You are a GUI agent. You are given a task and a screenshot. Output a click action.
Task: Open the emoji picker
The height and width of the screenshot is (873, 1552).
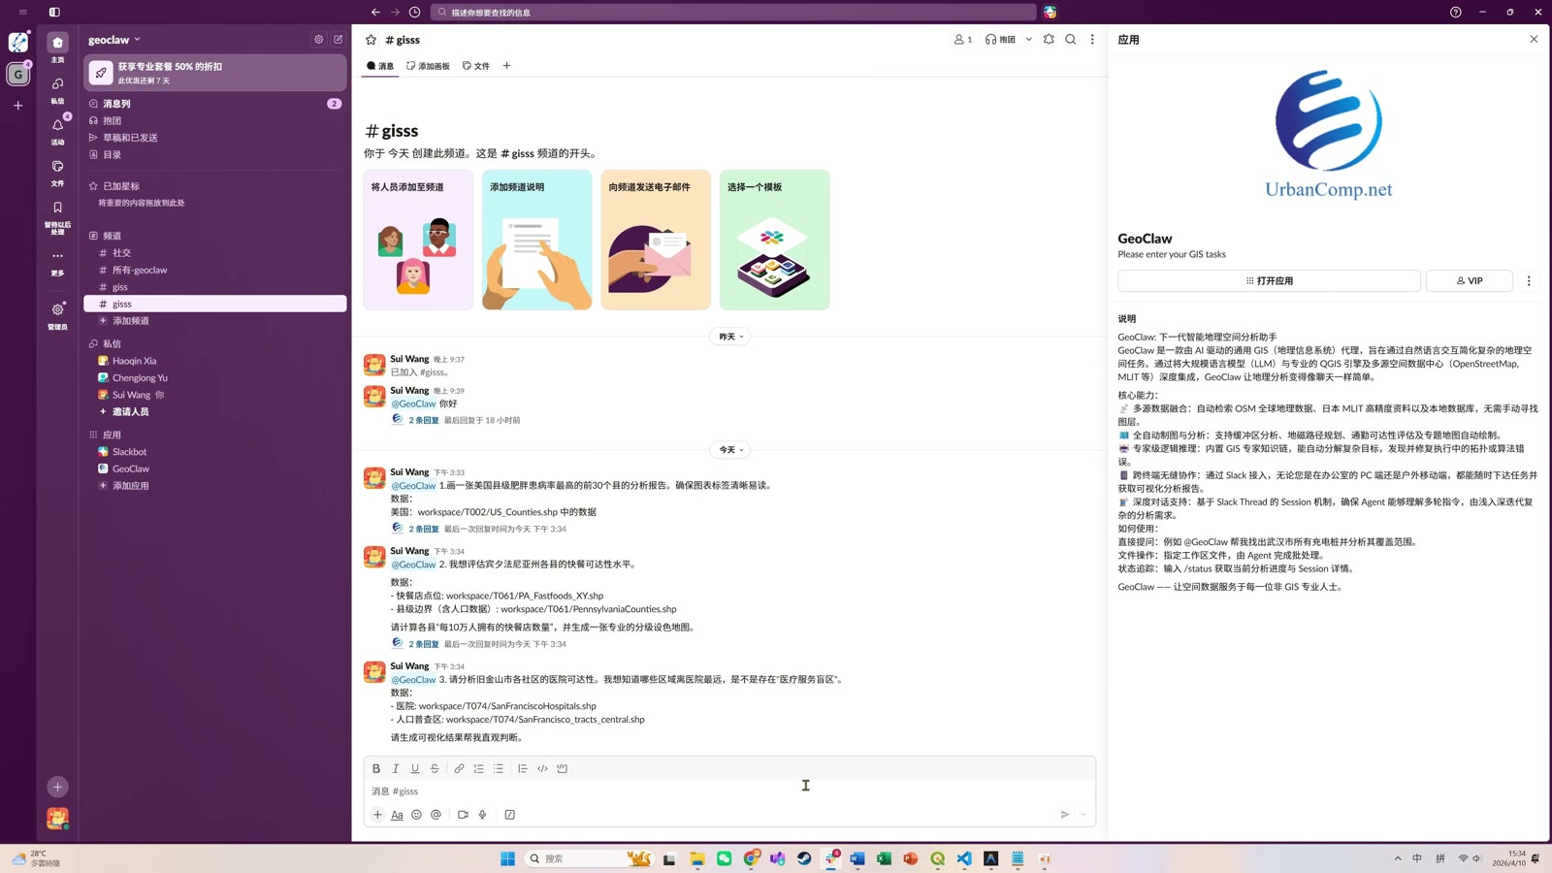click(416, 815)
